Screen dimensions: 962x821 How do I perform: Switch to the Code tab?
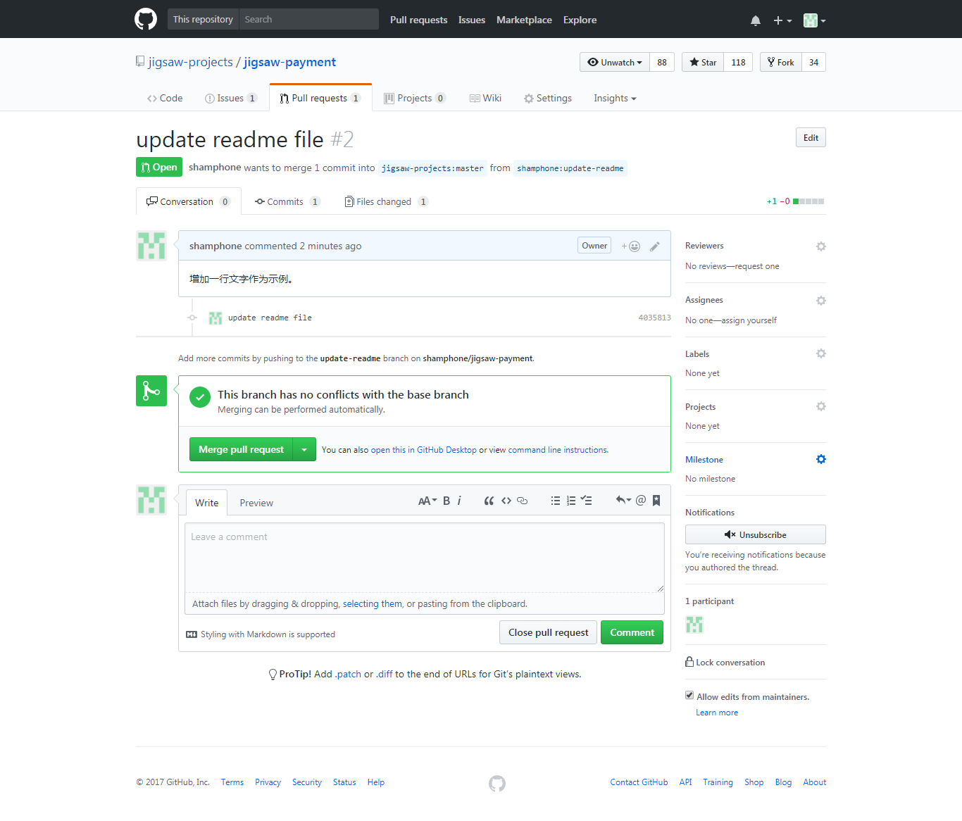point(165,99)
